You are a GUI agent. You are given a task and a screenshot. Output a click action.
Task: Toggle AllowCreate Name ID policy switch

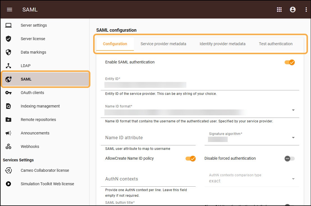pyautogui.click(x=190, y=159)
